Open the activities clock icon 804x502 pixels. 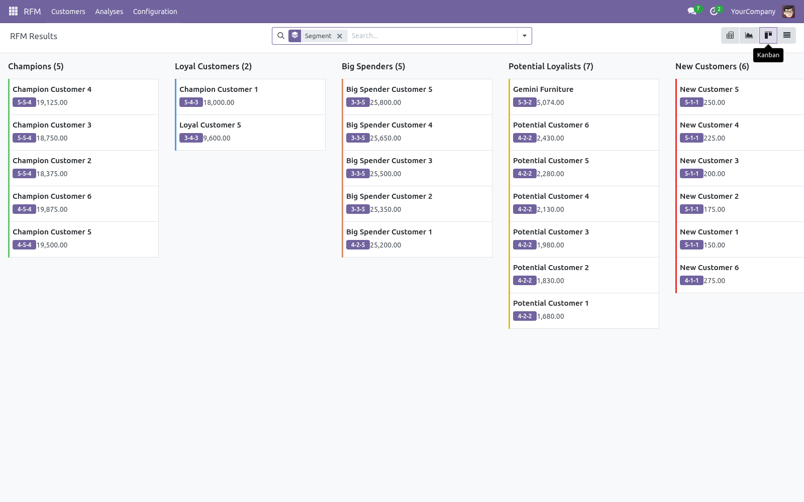point(715,11)
